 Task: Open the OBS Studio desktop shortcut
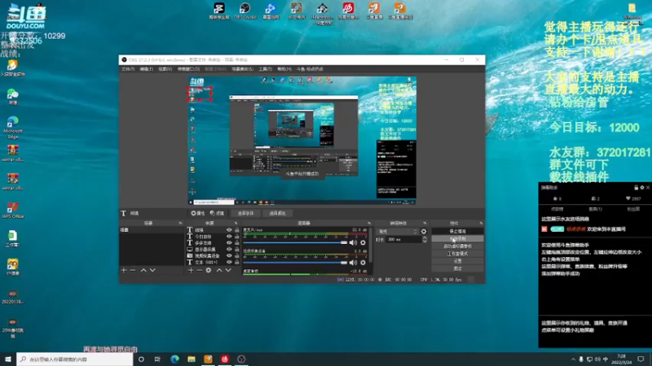pyautogui.click(x=245, y=11)
